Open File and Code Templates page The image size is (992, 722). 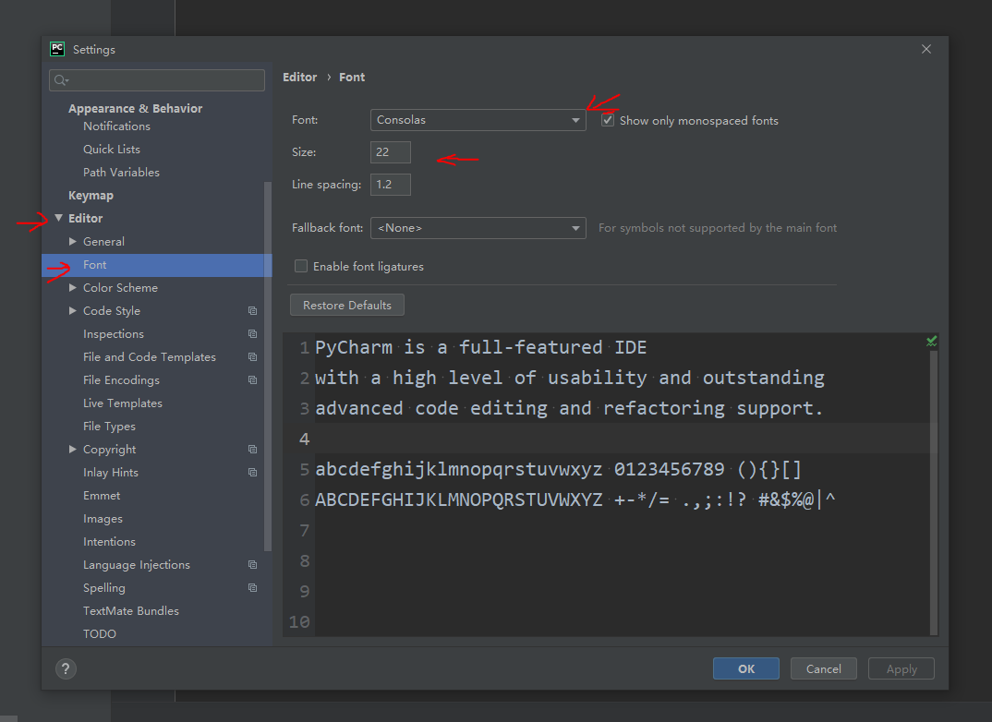[x=150, y=356]
